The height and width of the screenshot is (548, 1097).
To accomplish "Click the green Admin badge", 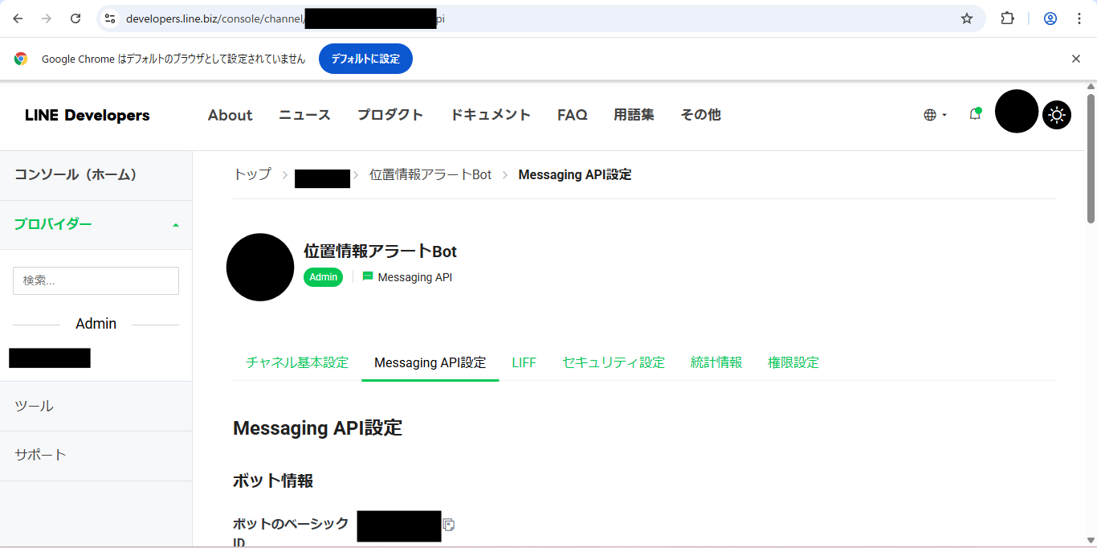I will pos(324,277).
